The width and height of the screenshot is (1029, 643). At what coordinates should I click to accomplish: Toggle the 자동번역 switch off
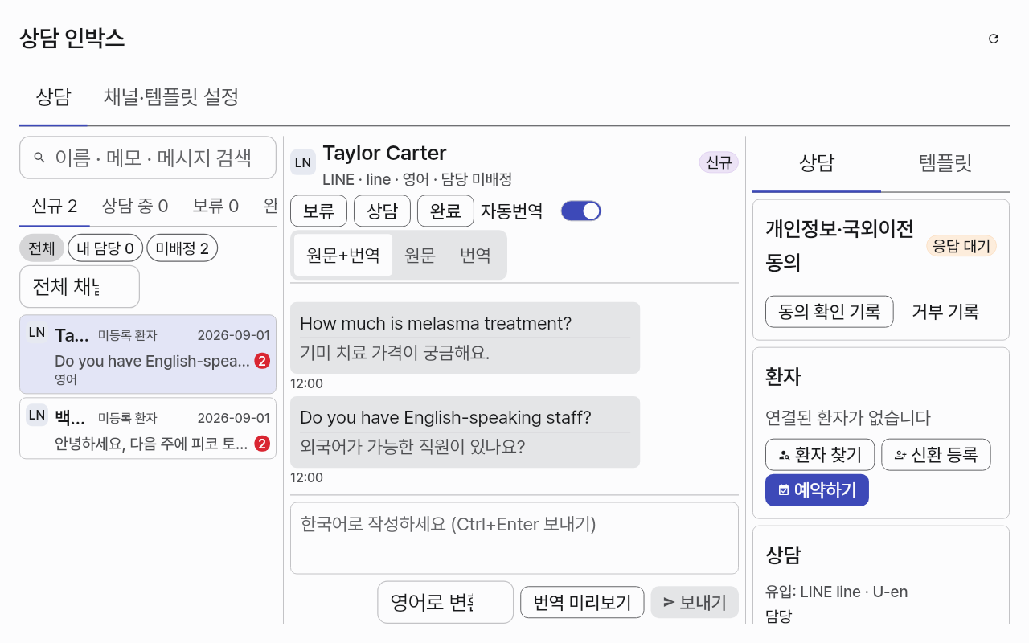581,211
